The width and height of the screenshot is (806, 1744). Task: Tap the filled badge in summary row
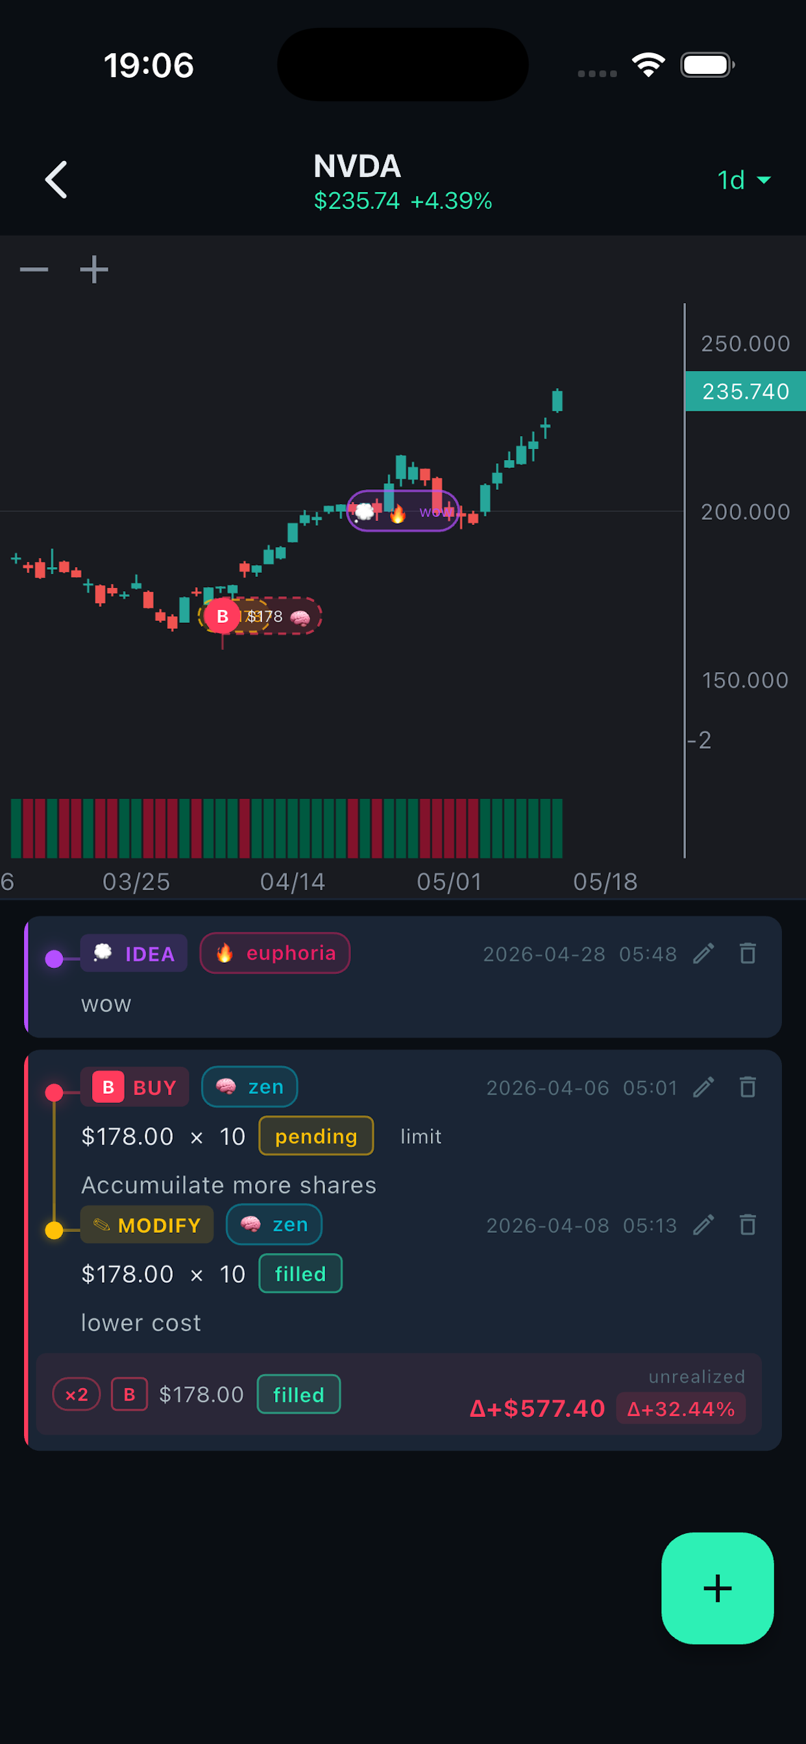point(299,1395)
